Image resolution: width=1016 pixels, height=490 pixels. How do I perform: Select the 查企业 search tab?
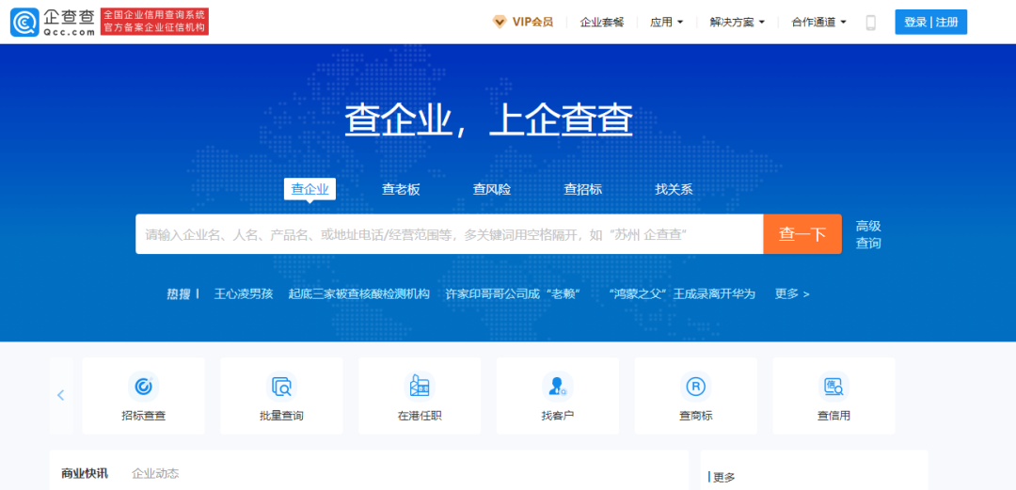click(x=310, y=189)
